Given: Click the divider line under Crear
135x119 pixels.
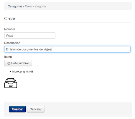Looking at the screenshot, I should click(68, 23).
